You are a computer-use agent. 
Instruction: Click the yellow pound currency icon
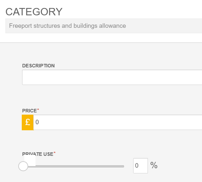pyautogui.click(x=28, y=122)
